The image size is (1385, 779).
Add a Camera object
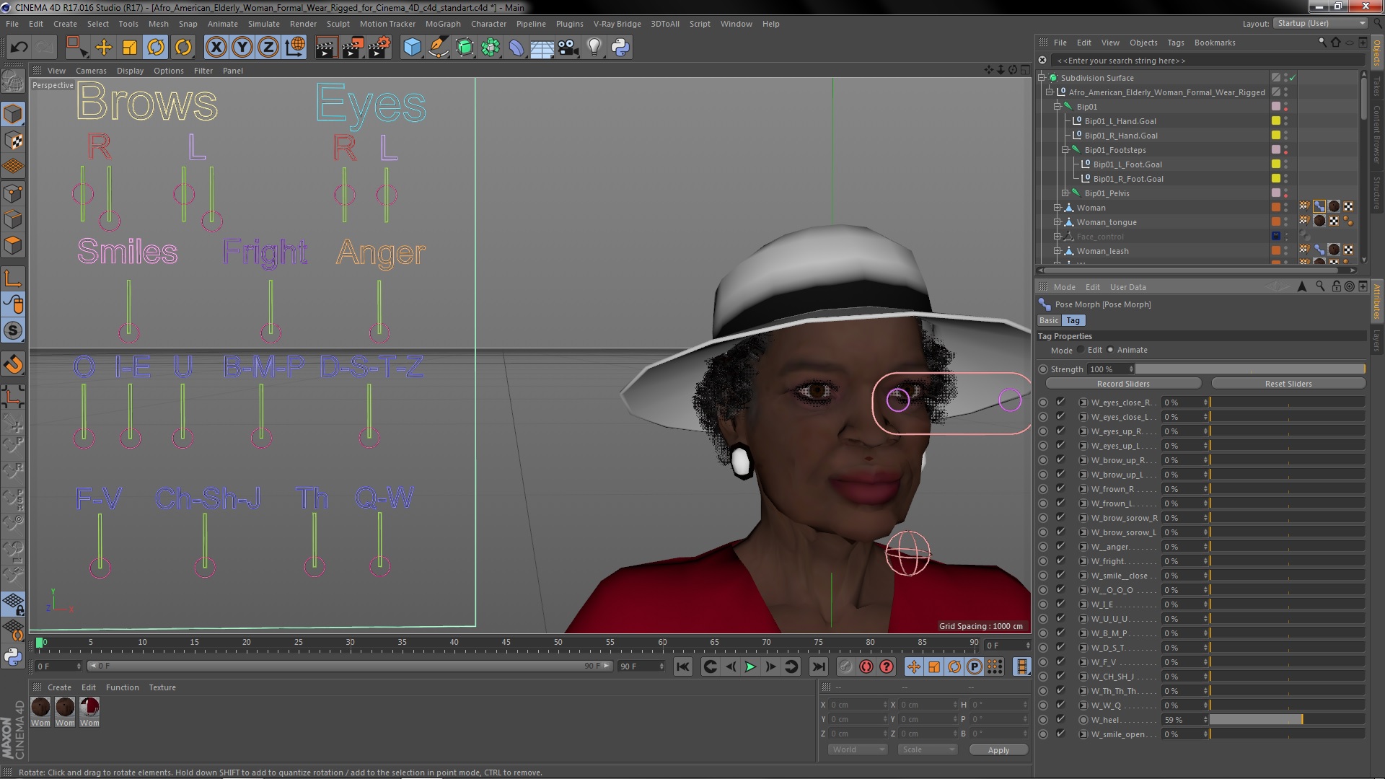coord(568,48)
